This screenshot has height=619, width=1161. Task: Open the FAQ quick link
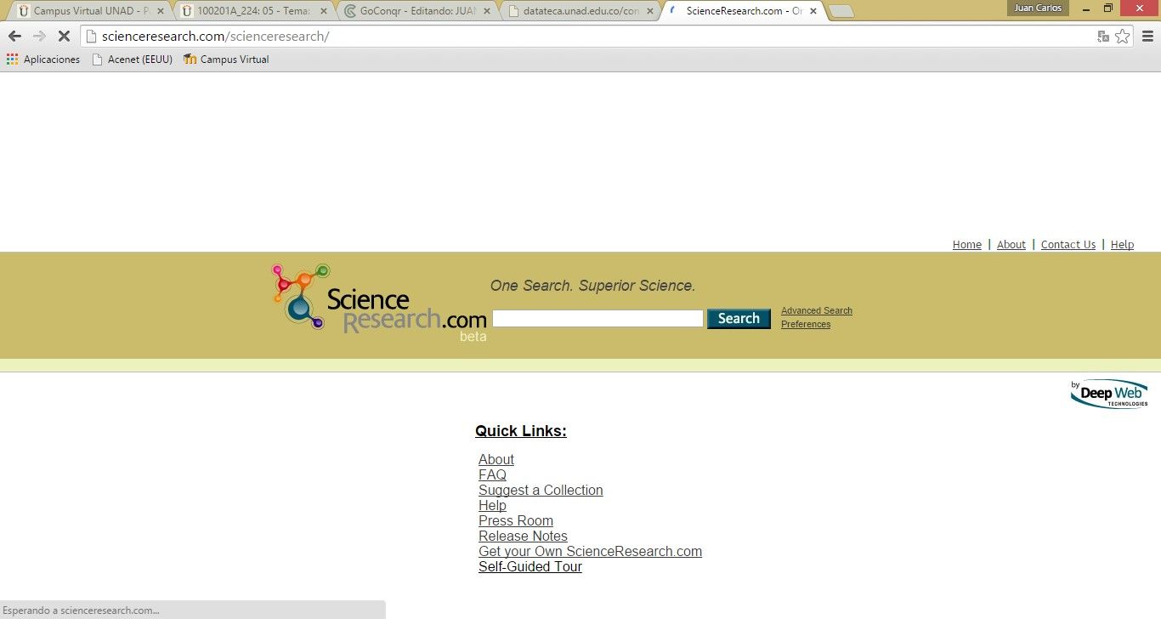(492, 475)
